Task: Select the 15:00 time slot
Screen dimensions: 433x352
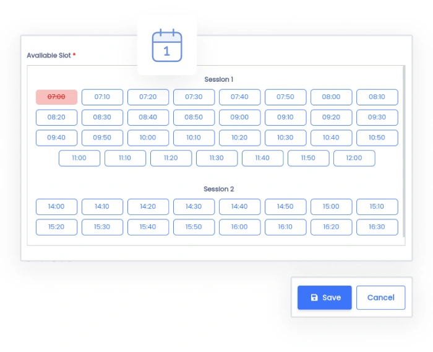Action: 331,207
